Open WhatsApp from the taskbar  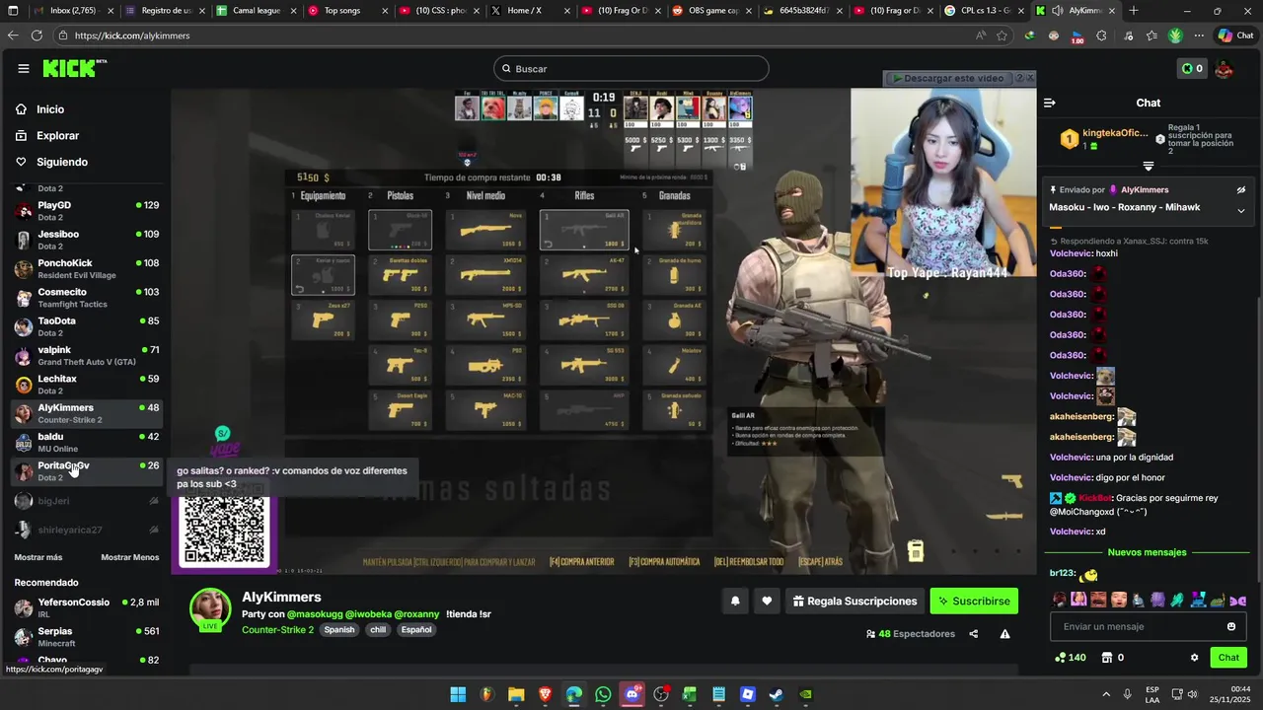tap(603, 694)
